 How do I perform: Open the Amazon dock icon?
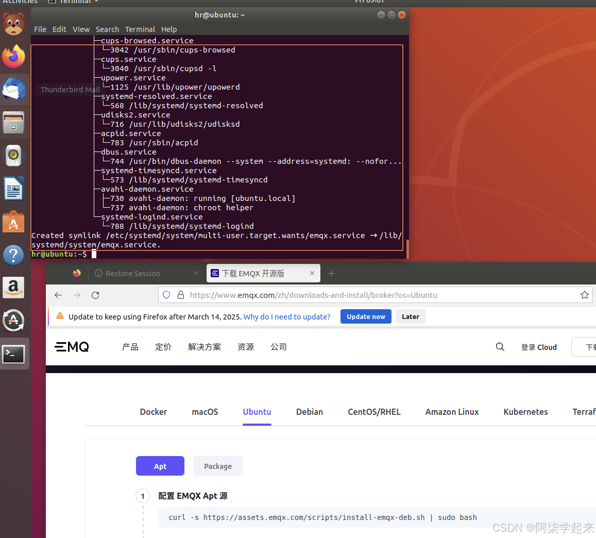tap(14, 288)
